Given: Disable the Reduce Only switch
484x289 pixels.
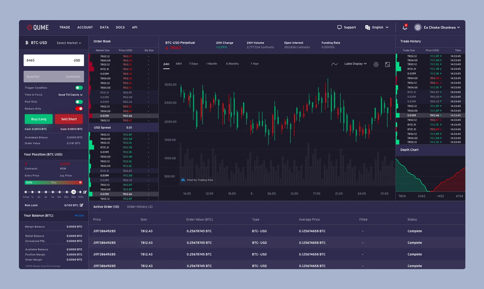Looking at the screenshot, I should click(x=79, y=109).
